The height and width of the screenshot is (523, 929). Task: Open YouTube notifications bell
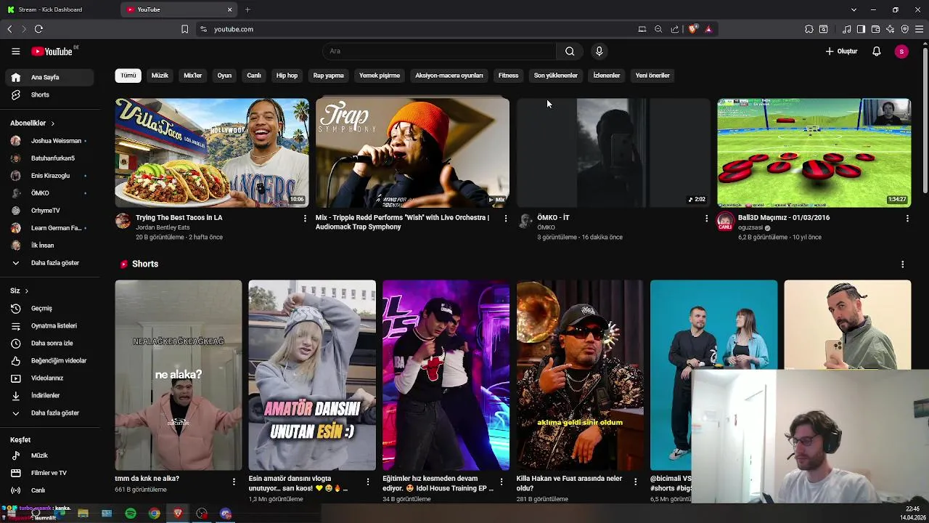(x=876, y=51)
